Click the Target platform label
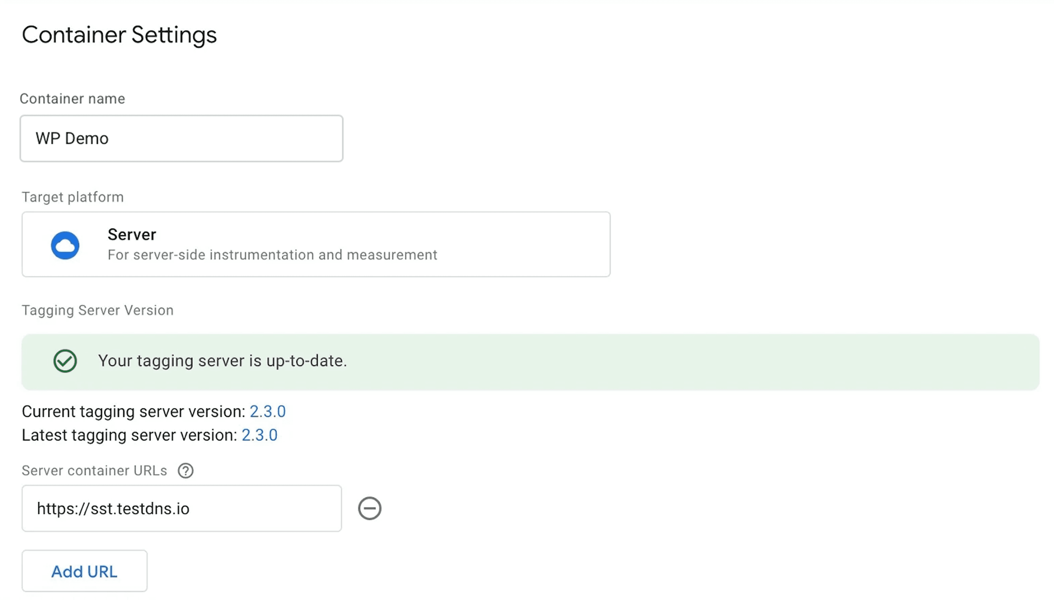 pos(72,197)
